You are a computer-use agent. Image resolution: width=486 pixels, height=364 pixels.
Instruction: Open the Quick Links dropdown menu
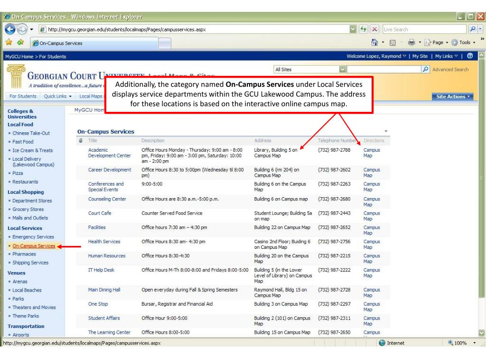point(57,96)
